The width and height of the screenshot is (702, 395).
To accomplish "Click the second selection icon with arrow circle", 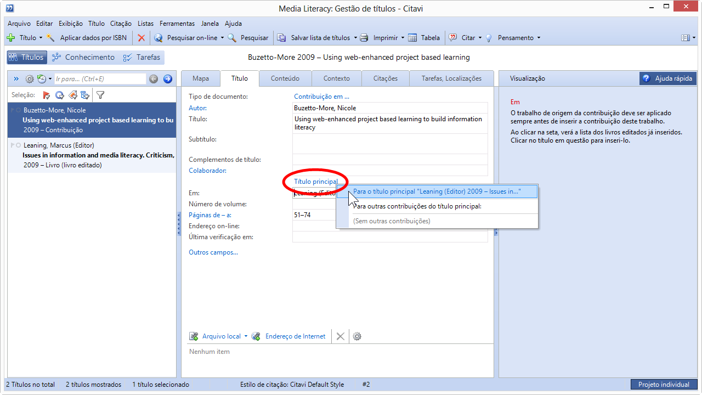I will (59, 95).
